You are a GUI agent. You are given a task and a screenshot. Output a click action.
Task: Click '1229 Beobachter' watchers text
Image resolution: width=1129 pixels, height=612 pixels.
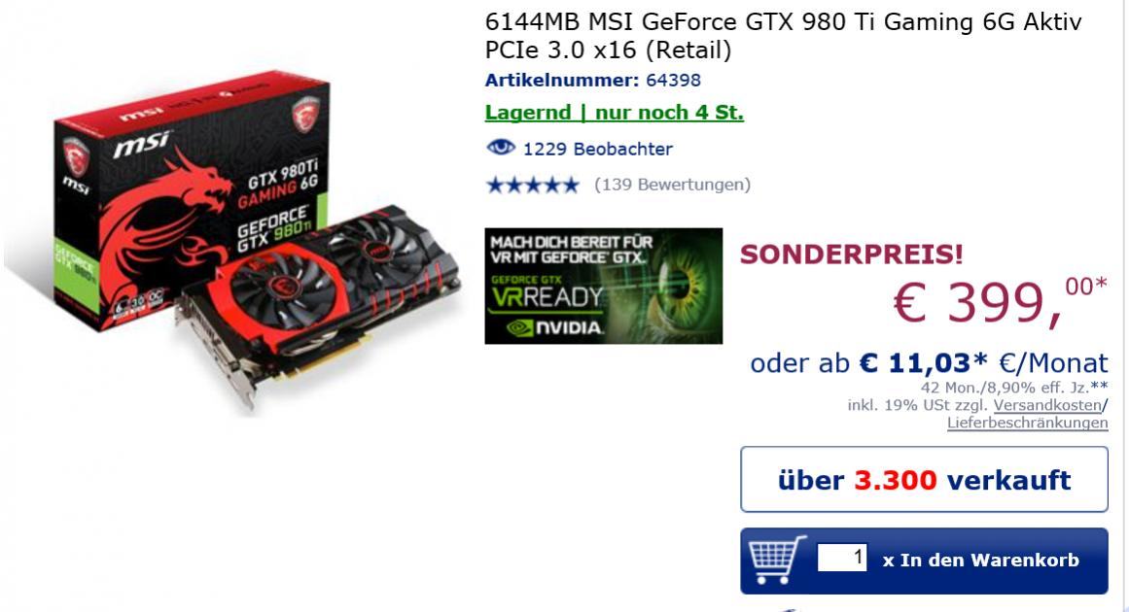click(x=598, y=149)
